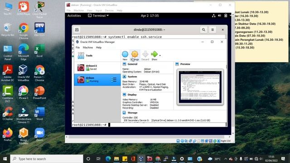Click the search icon in GNOME Terminal
290x163 pixels.
click(x=203, y=30)
